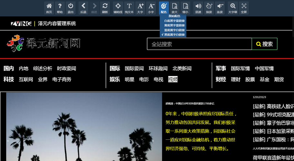Open the 帮助 help icon
Viewport: 294px width, 161px height.
tap(60, 8)
